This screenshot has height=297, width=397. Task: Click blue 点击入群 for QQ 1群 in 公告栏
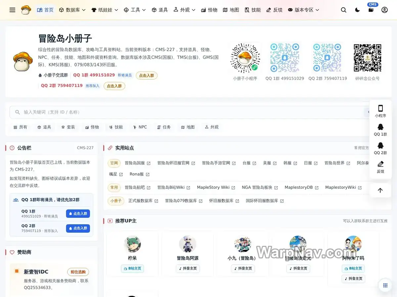[x=78, y=214]
